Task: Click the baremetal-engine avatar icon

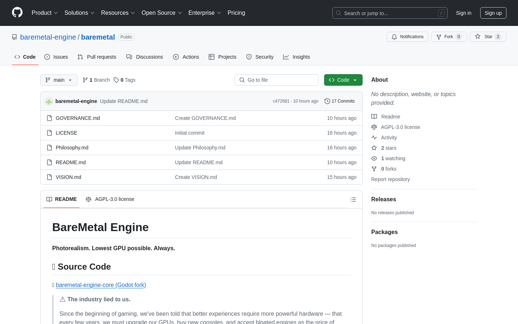Action: pos(49,101)
